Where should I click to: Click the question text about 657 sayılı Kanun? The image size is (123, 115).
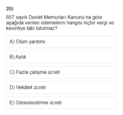(x=60, y=23)
